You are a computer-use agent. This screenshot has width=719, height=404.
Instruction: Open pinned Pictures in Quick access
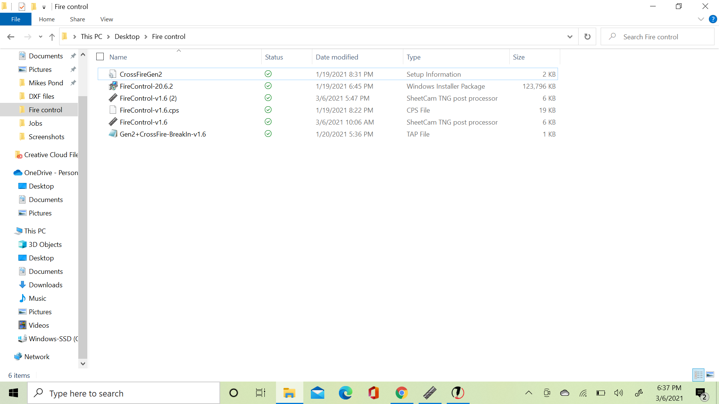click(x=40, y=69)
